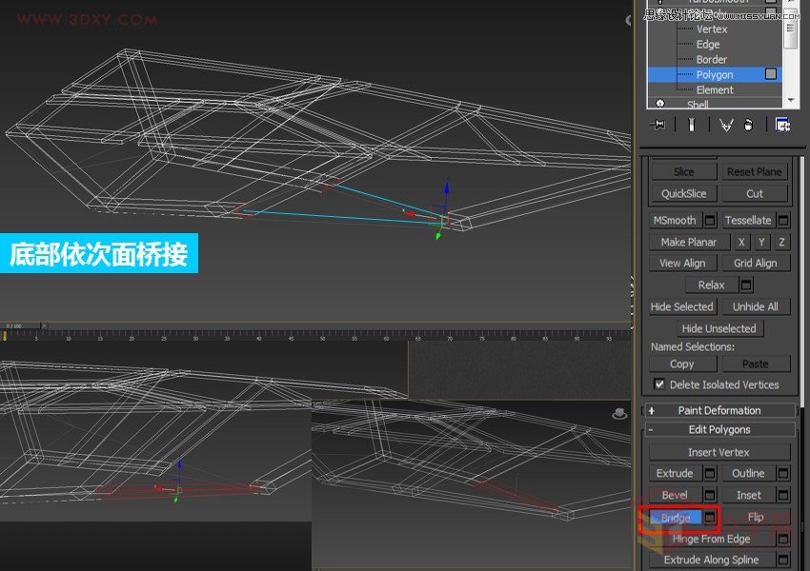Select Edge sub-object level
The height and width of the screenshot is (571, 810).
tap(708, 45)
